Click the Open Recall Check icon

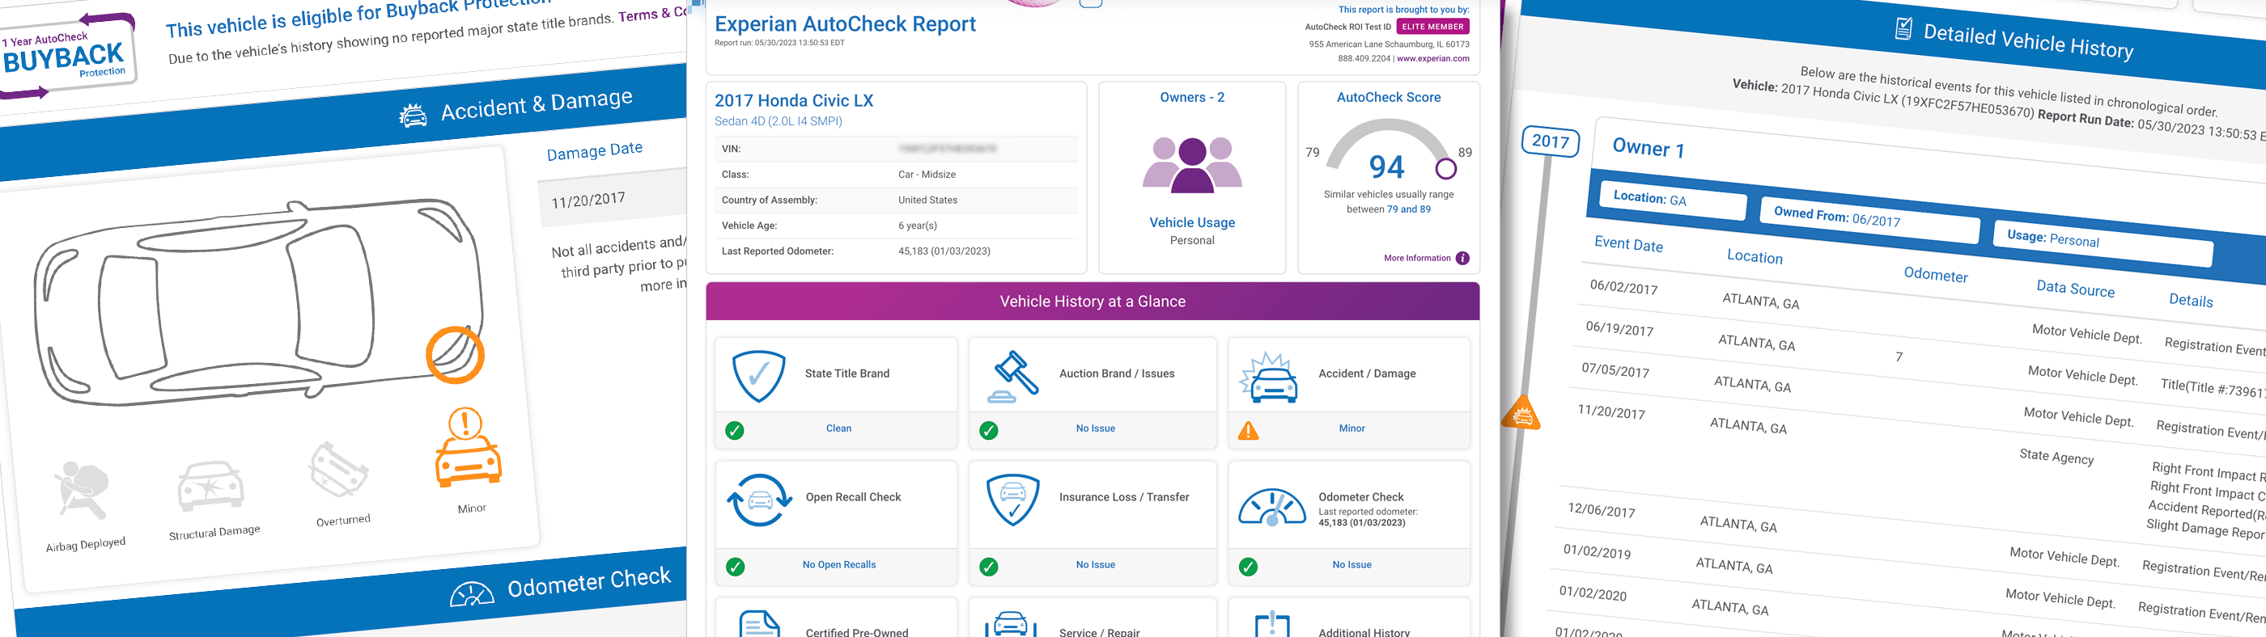759,500
